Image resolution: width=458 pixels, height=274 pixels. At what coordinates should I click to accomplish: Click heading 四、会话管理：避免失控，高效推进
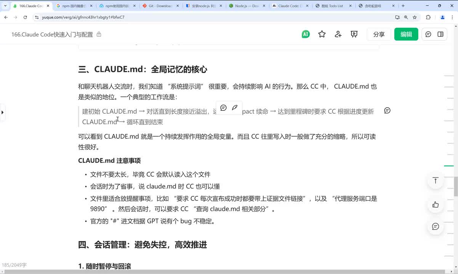click(x=143, y=245)
